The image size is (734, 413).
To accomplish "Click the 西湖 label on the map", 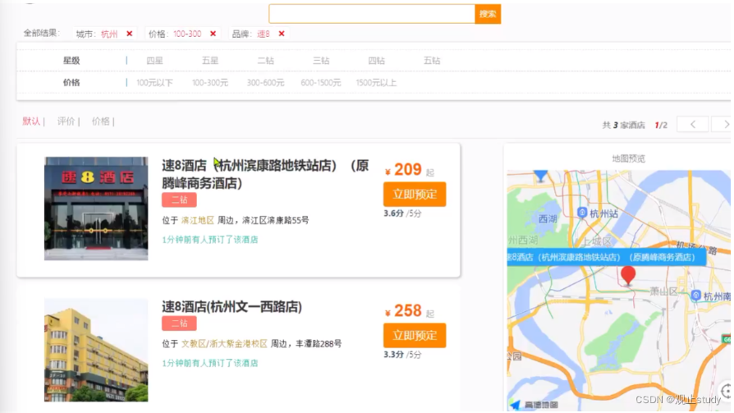I will (548, 218).
